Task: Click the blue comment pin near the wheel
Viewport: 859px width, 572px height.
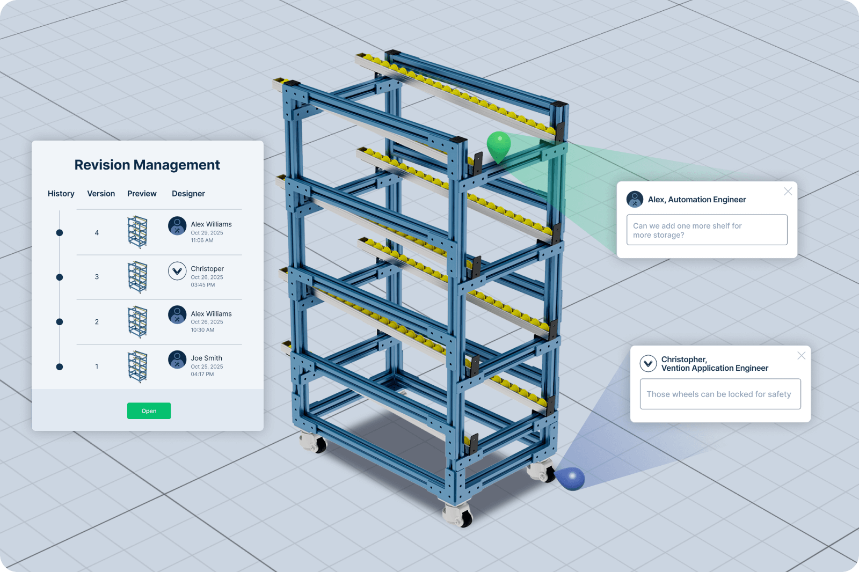Action: [x=570, y=478]
